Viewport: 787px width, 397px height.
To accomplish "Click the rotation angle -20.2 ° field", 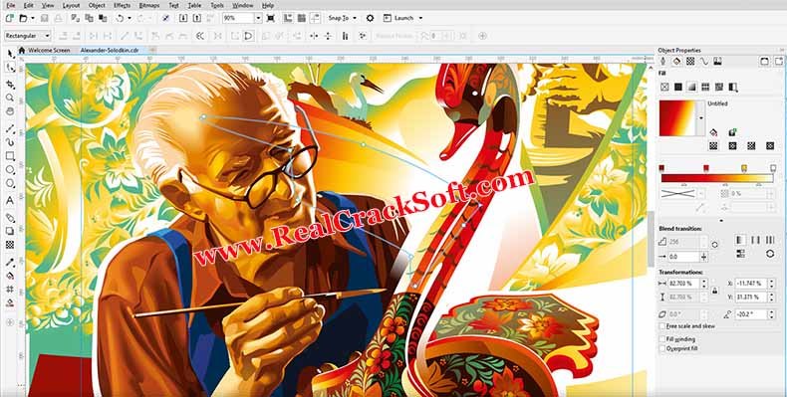I will click(x=751, y=314).
